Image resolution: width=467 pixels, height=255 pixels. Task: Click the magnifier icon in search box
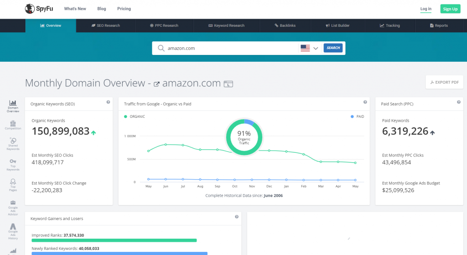161,48
